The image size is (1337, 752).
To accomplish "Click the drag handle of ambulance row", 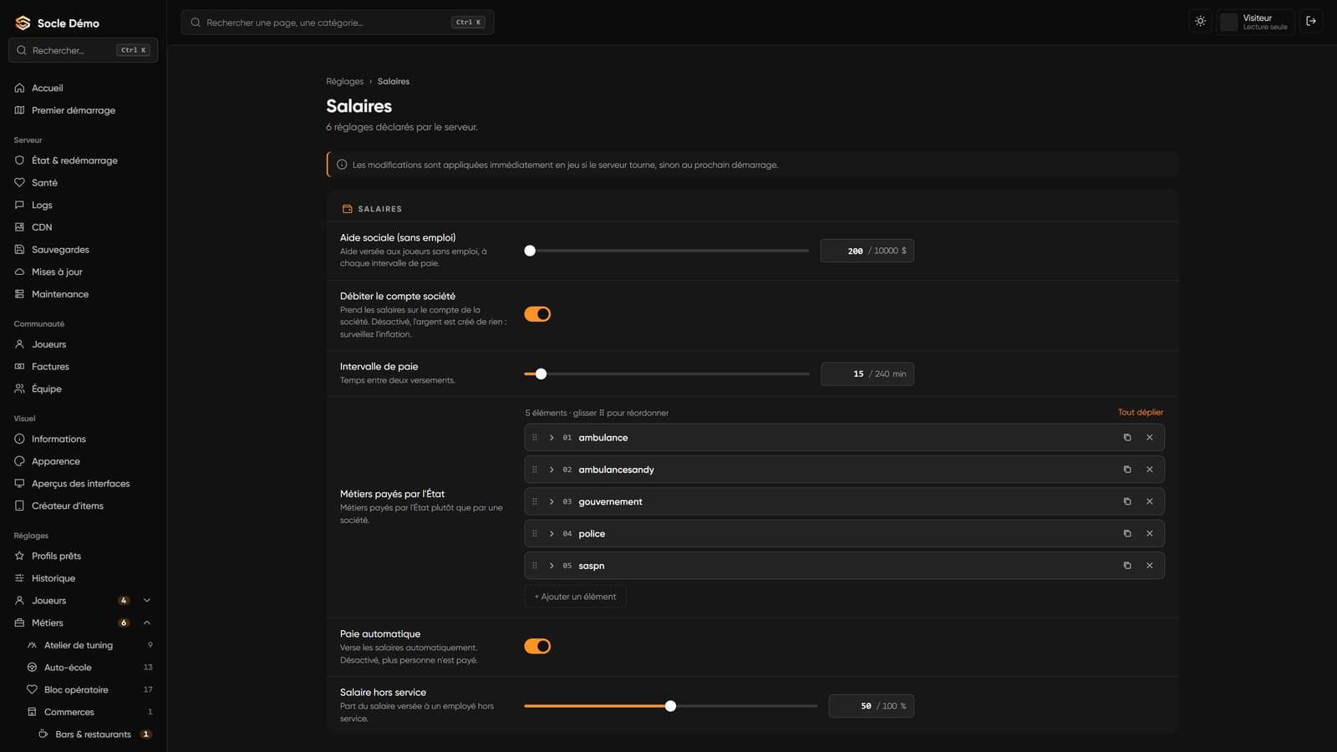I will pyautogui.click(x=535, y=438).
